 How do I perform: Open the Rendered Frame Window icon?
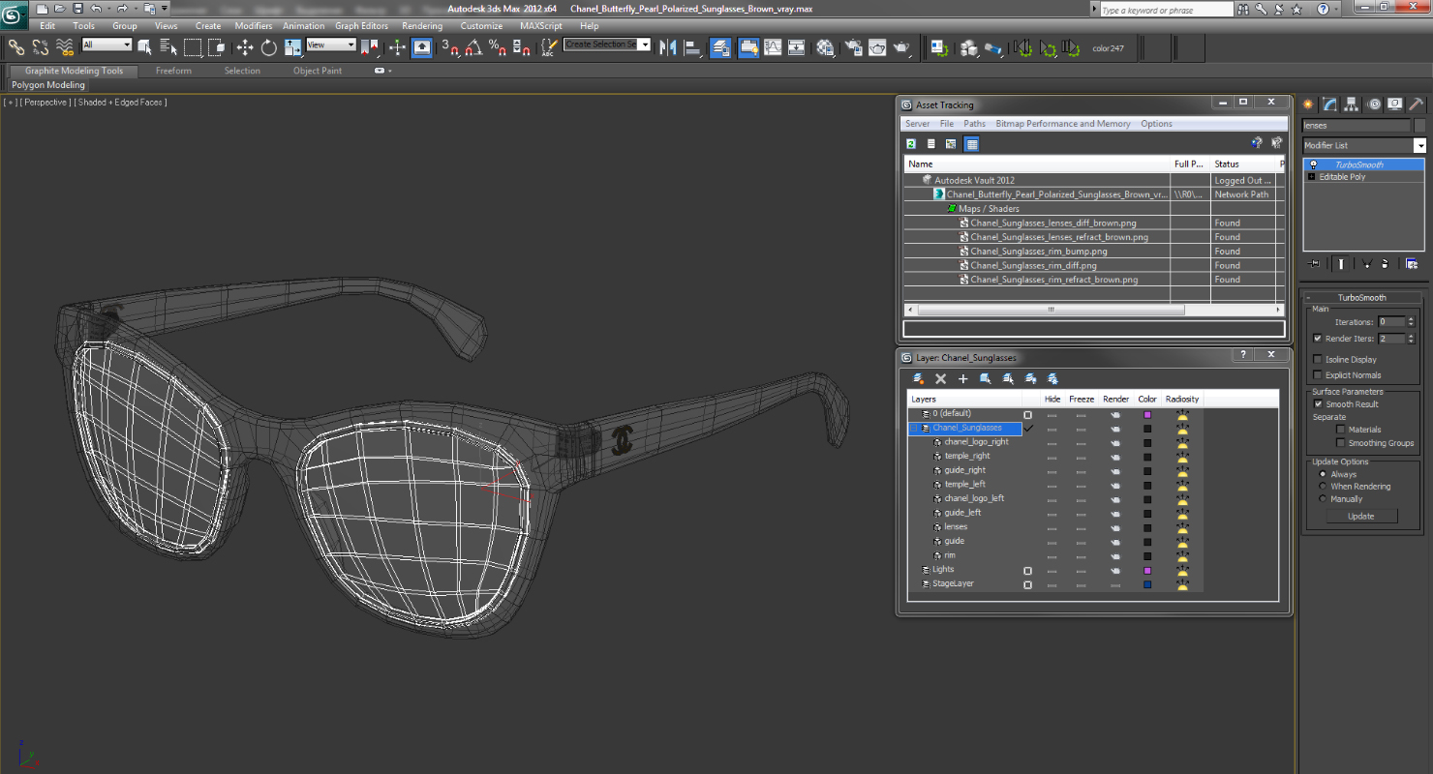[877, 47]
